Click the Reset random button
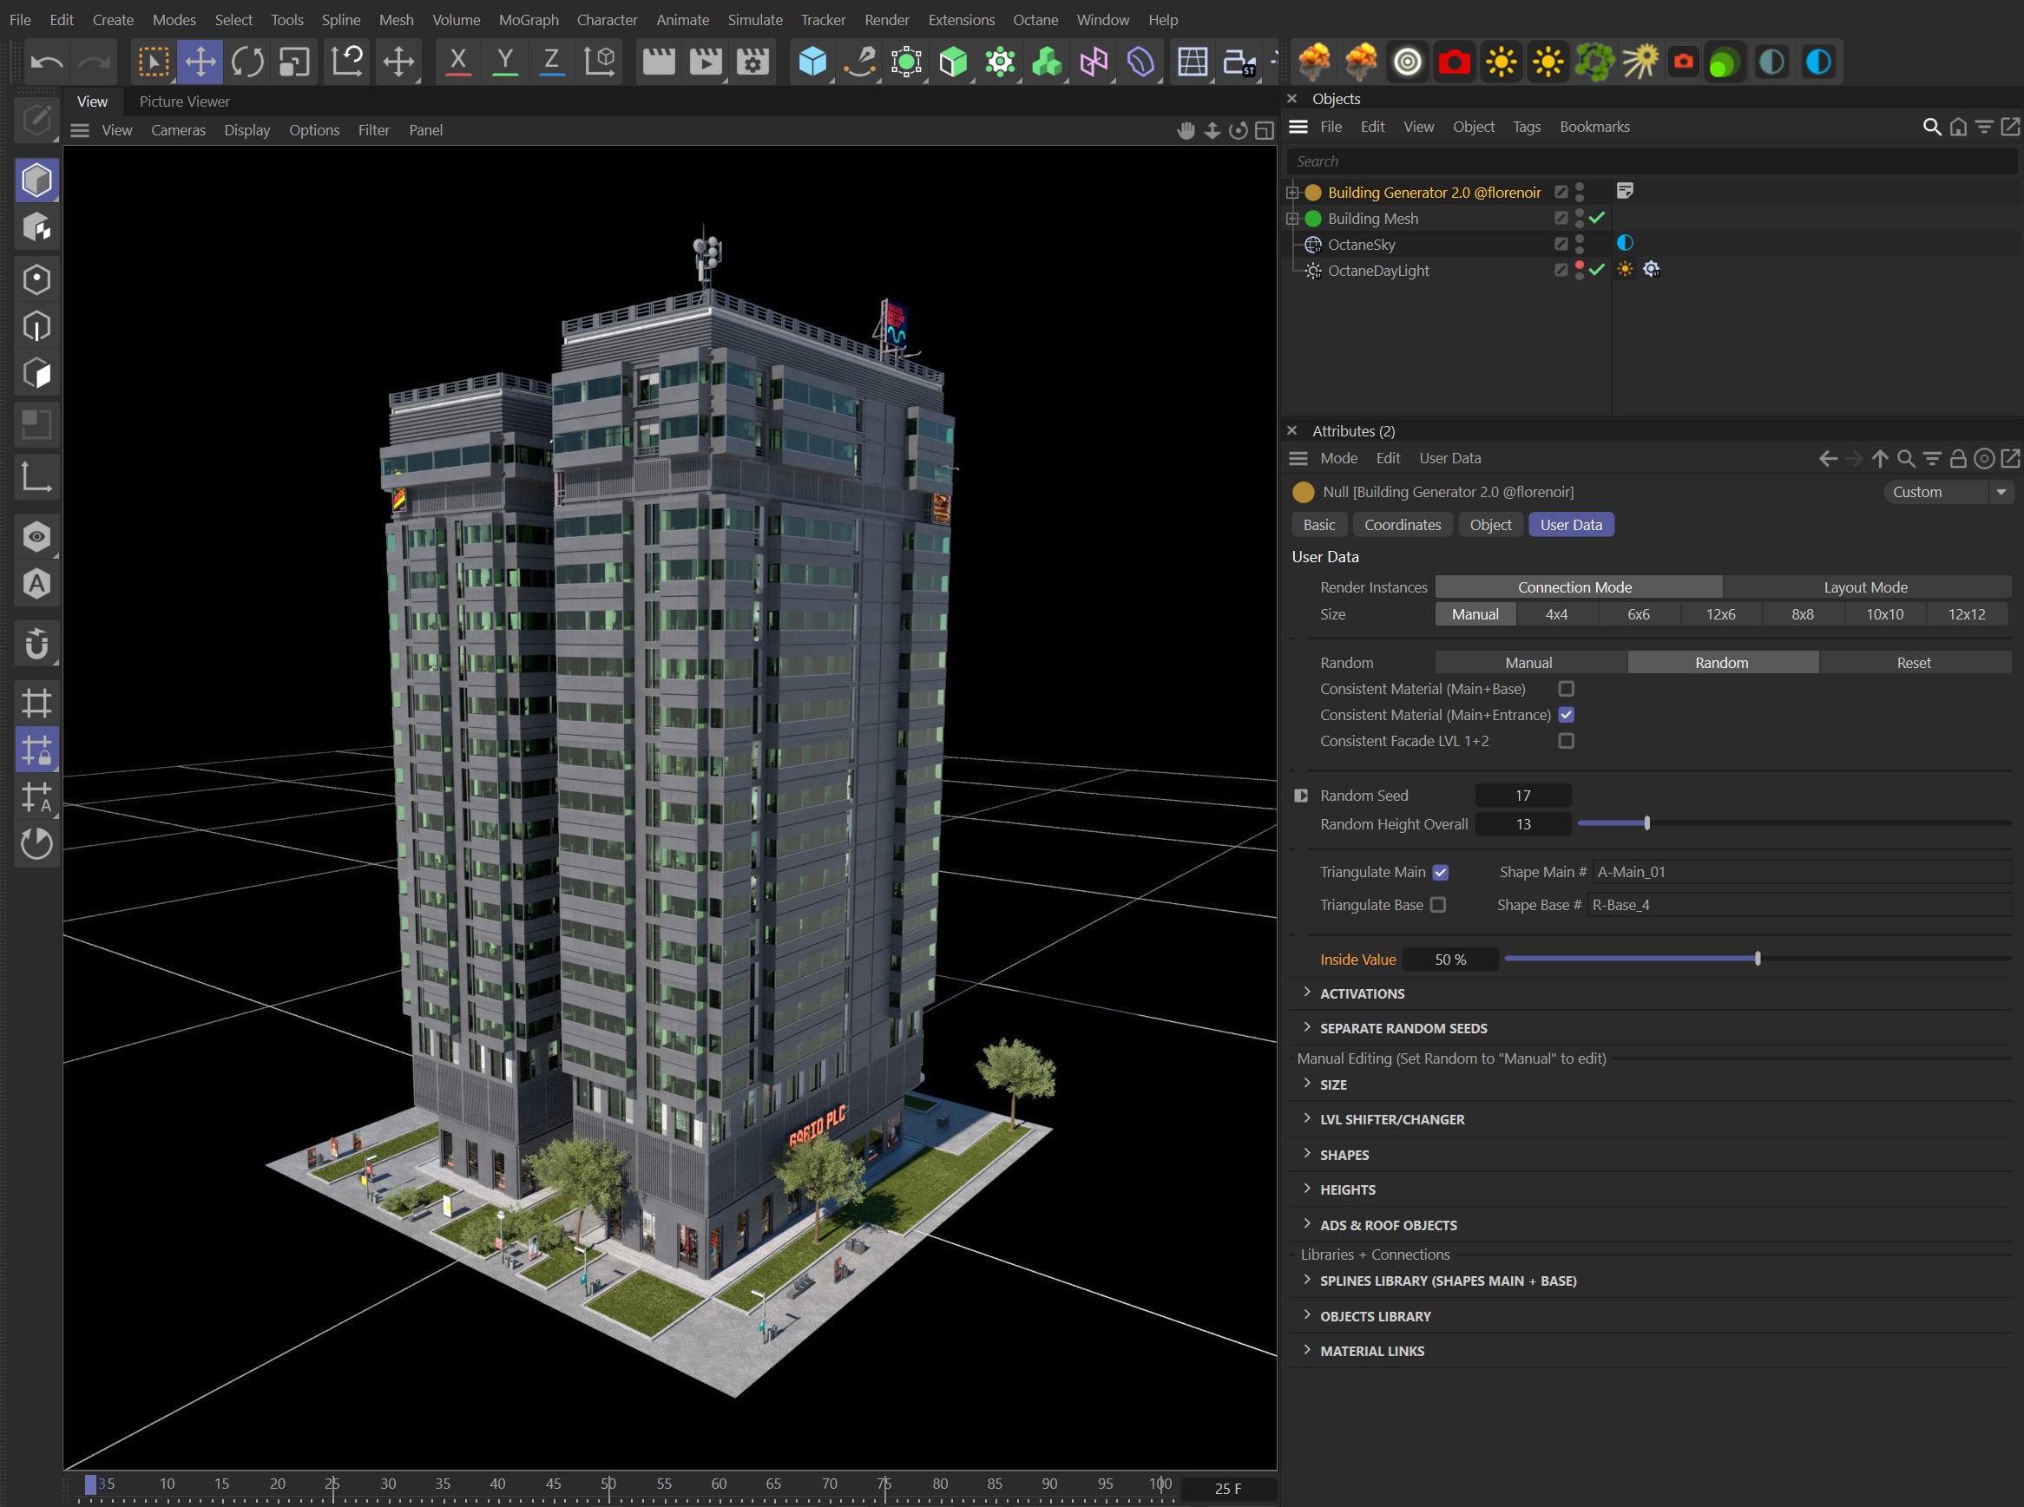The width and height of the screenshot is (2024, 1507). tap(1913, 661)
